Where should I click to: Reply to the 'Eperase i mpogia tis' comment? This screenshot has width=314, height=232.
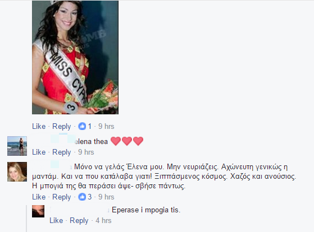pos(79,221)
